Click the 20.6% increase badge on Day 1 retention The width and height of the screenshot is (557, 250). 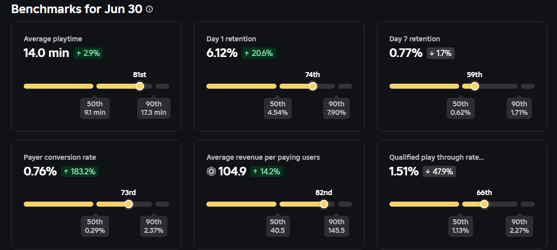(259, 53)
